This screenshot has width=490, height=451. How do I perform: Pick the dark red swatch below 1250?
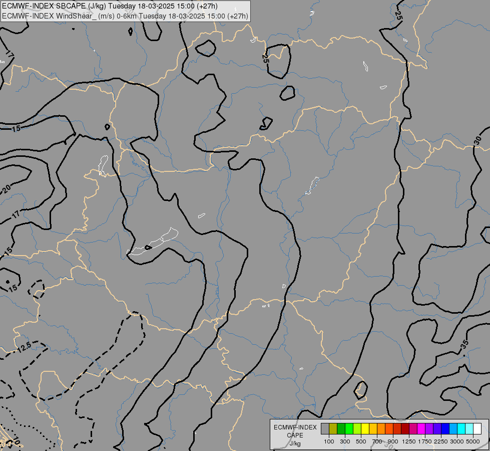tap(405, 429)
